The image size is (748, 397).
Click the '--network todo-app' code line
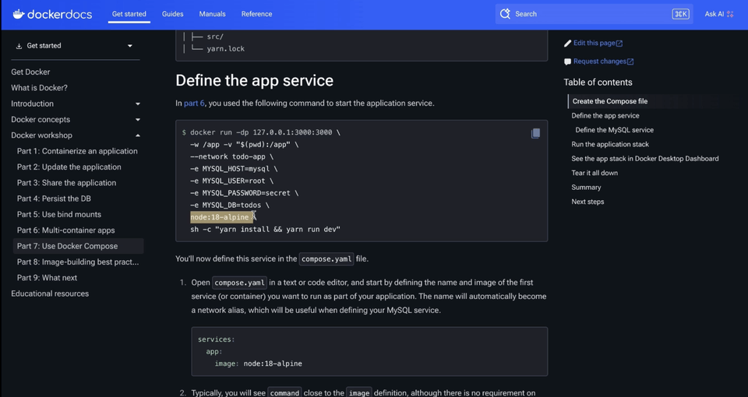tap(232, 156)
